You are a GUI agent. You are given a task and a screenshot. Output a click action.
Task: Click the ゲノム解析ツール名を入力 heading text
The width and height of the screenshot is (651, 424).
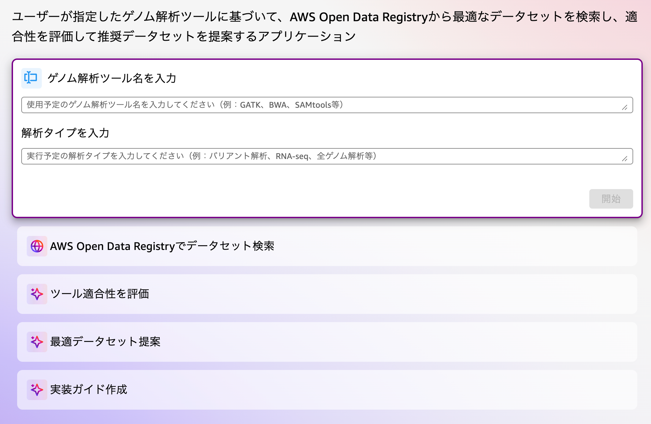(x=112, y=78)
